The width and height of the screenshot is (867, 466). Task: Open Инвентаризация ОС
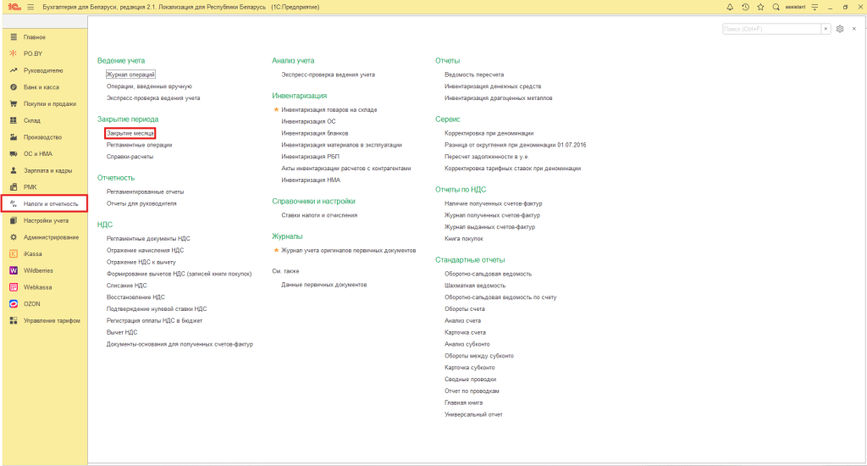308,121
